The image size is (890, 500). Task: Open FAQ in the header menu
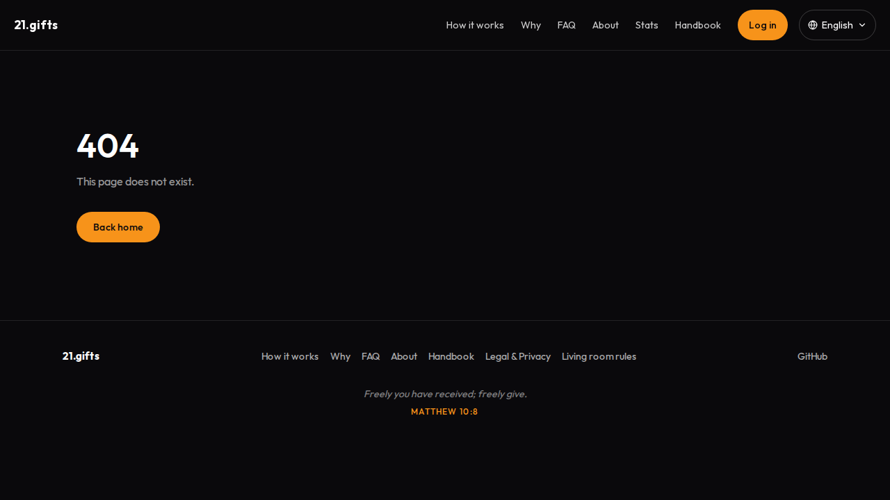[x=567, y=25]
